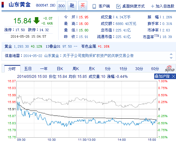The width and height of the screenshot is (176, 142).
Task: Switch to the 五日 five-day tab
Action: (28, 69)
